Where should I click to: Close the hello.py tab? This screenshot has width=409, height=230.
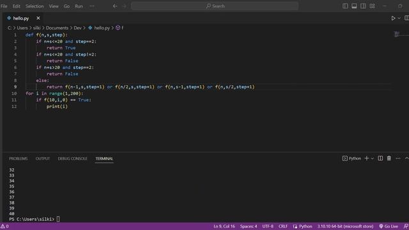(x=38, y=18)
